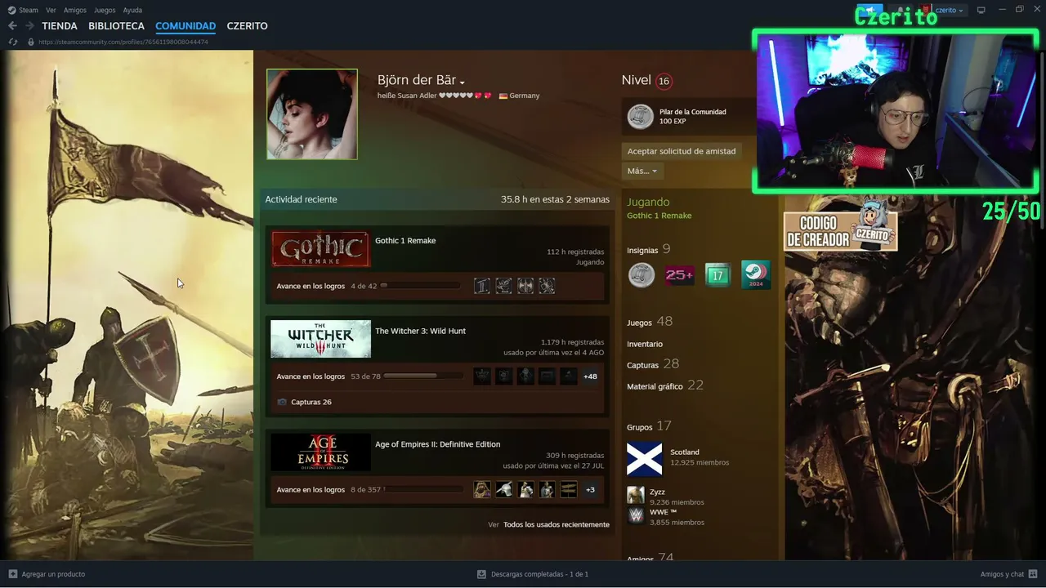Open the Zyzz group avatar
1046x588 pixels.
tap(636, 496)
